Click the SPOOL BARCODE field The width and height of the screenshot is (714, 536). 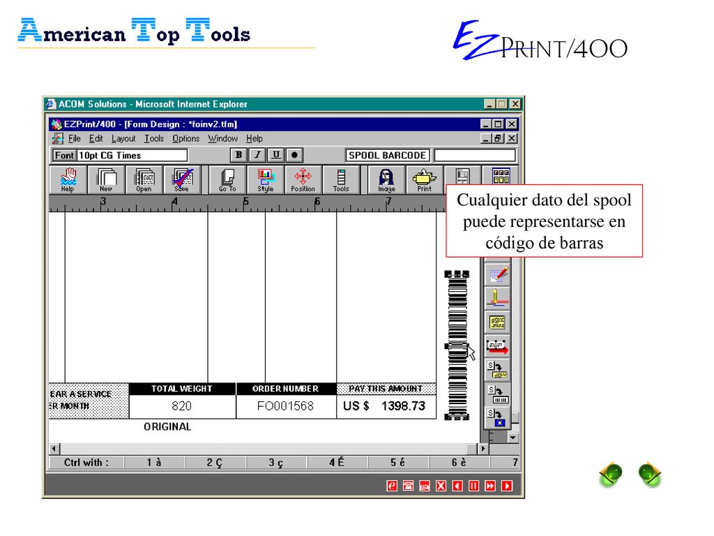click(387, 156)
